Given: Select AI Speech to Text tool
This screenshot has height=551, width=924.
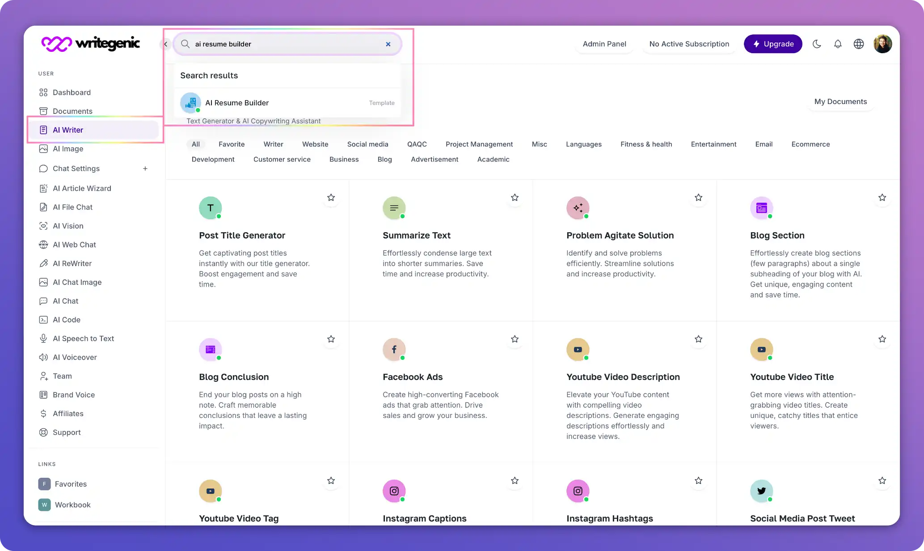Looking at the screenshot, I should click(x=84, y=338).
